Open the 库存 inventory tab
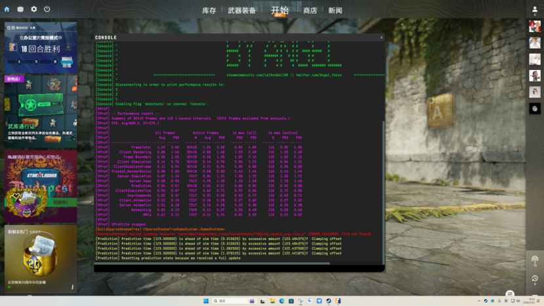Screen dimensions: 544x306 (209, 10)
